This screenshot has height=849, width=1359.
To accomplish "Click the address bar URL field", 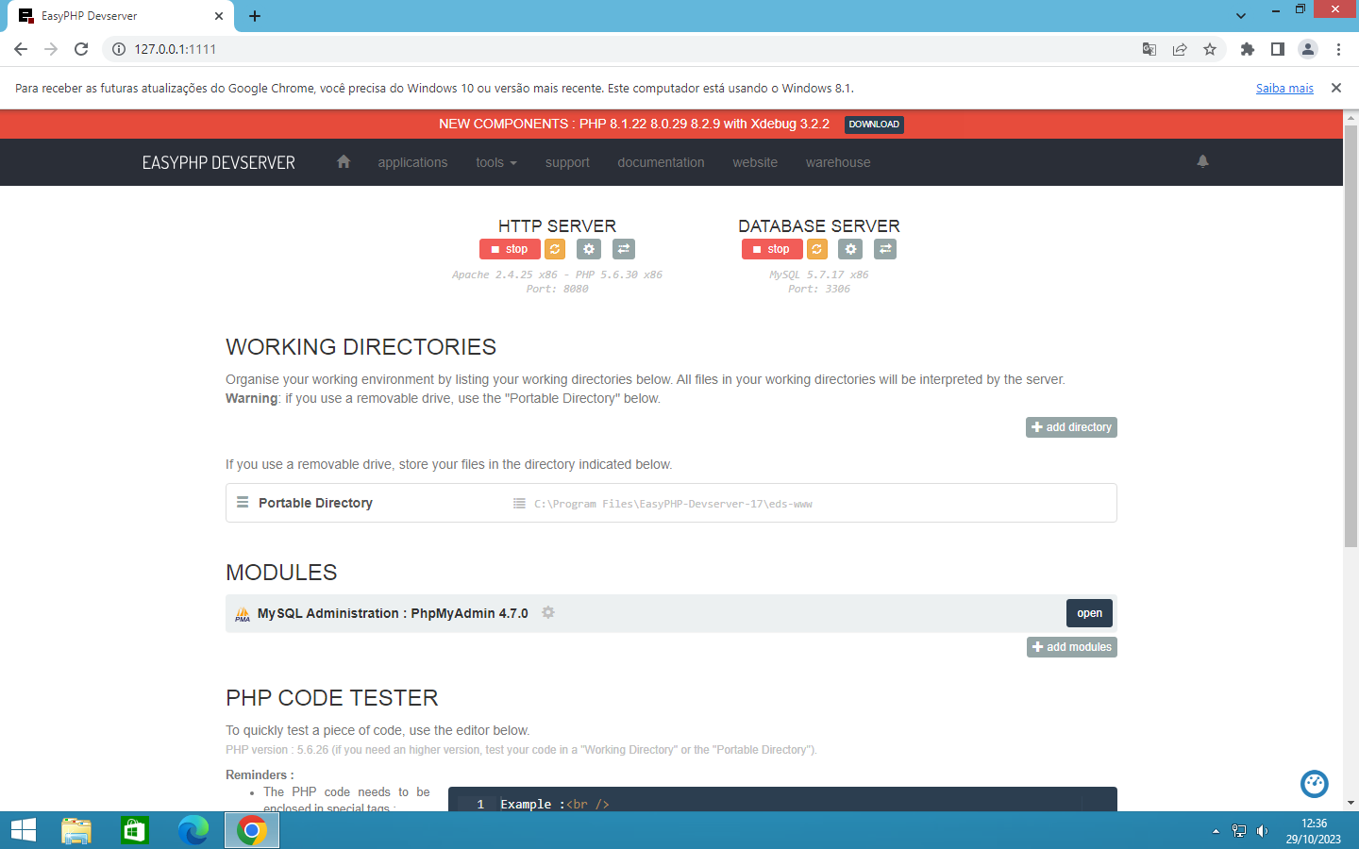I will (623, 49).
